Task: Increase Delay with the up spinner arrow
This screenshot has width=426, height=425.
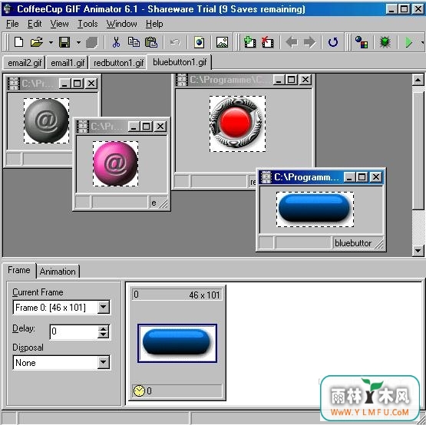Action: 104,328
